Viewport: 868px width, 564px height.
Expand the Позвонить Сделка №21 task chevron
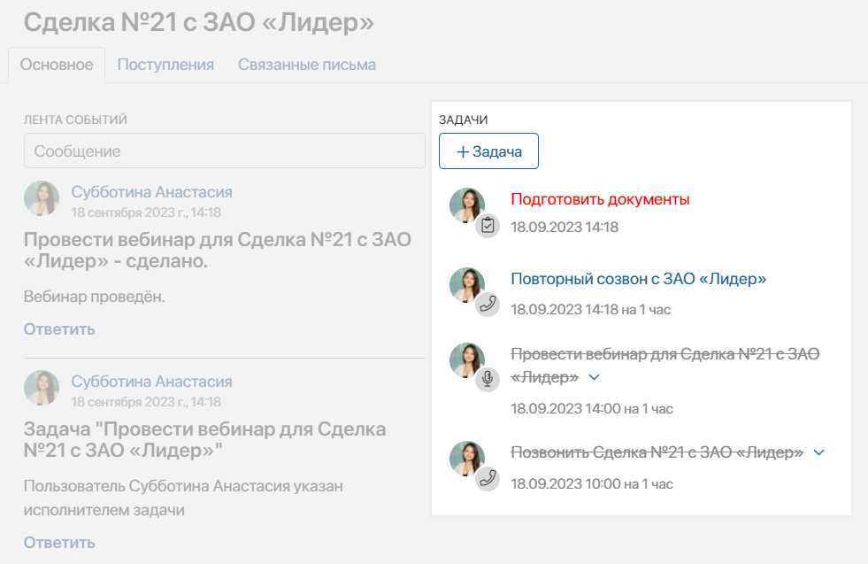pyautogui.click(x=818, y=452)
